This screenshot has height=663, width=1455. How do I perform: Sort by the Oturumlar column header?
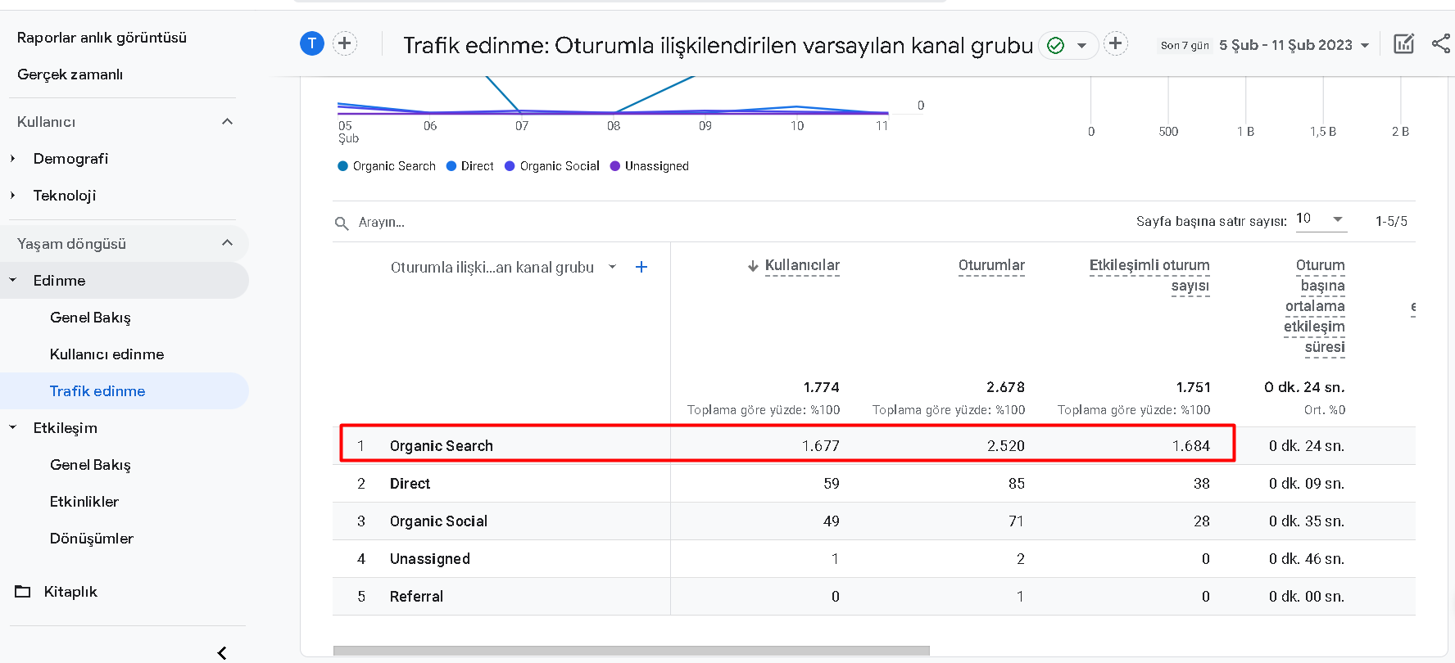991,265
